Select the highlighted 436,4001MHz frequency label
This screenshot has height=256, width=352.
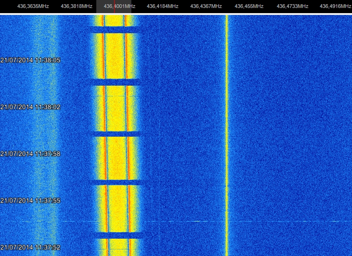[119, 6]
